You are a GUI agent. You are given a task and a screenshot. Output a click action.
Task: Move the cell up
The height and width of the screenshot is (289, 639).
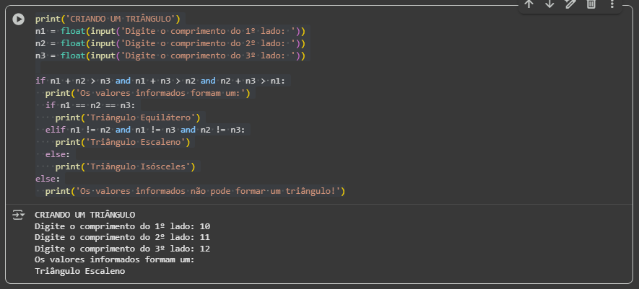pyautogui.click(x=529, y=4)
